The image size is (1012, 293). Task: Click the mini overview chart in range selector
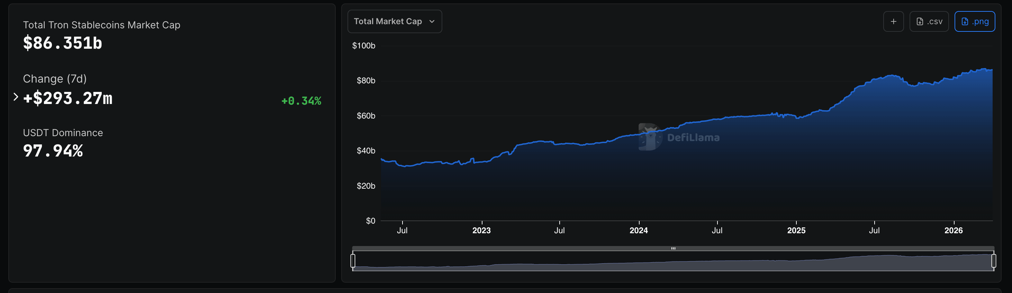coord(673,262)
